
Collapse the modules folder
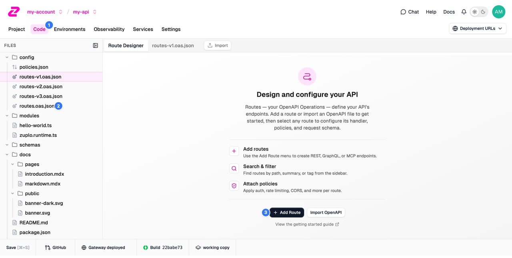(7, 116)
